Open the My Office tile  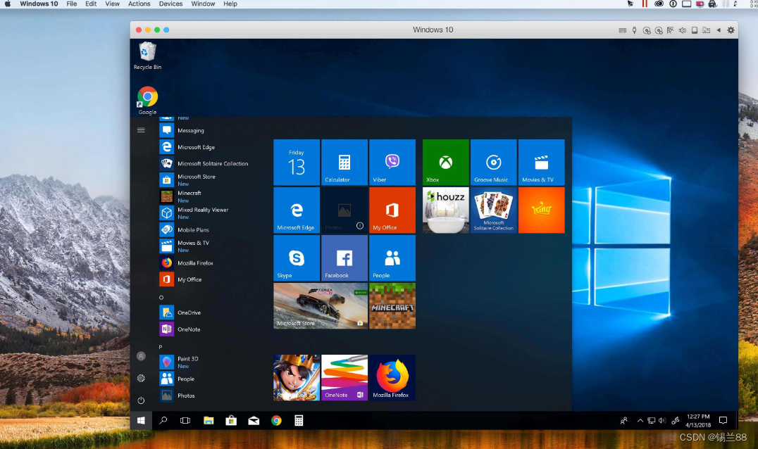(x=392, y=210)
